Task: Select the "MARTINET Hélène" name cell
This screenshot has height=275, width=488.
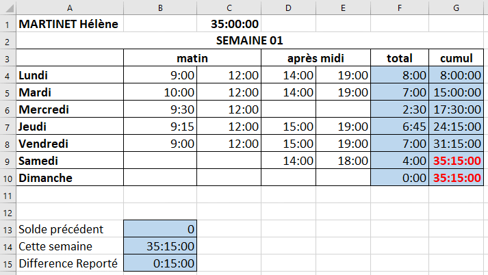Action: [x=69, y=25]
